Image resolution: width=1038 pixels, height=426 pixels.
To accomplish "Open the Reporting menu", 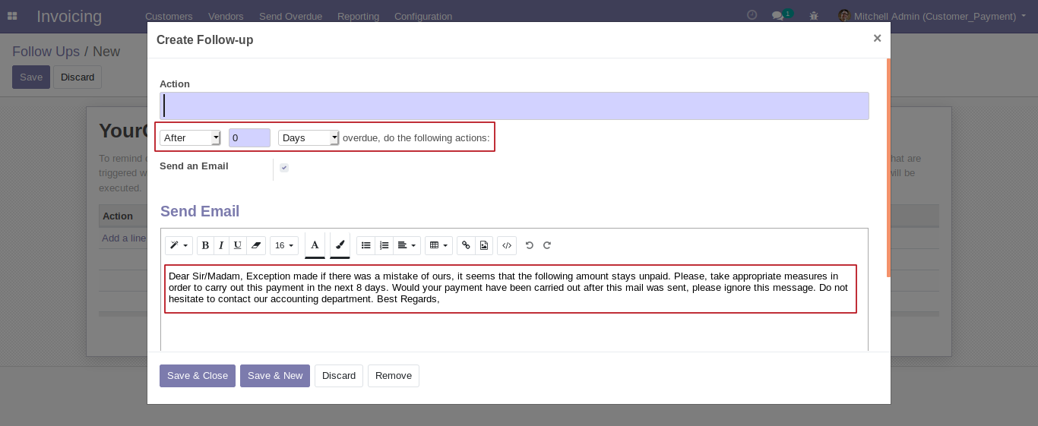I will click(358, 16).
